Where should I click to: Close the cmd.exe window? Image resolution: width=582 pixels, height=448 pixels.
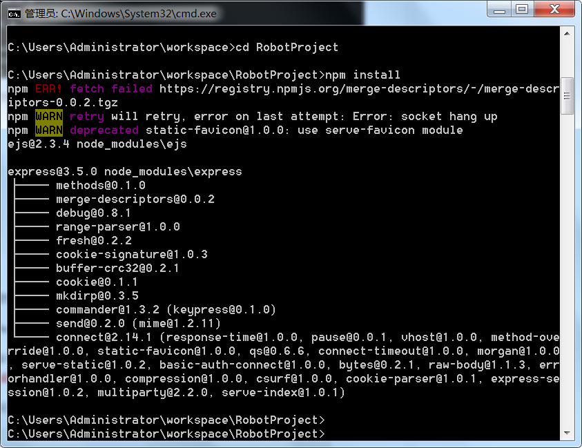[554, 9]
